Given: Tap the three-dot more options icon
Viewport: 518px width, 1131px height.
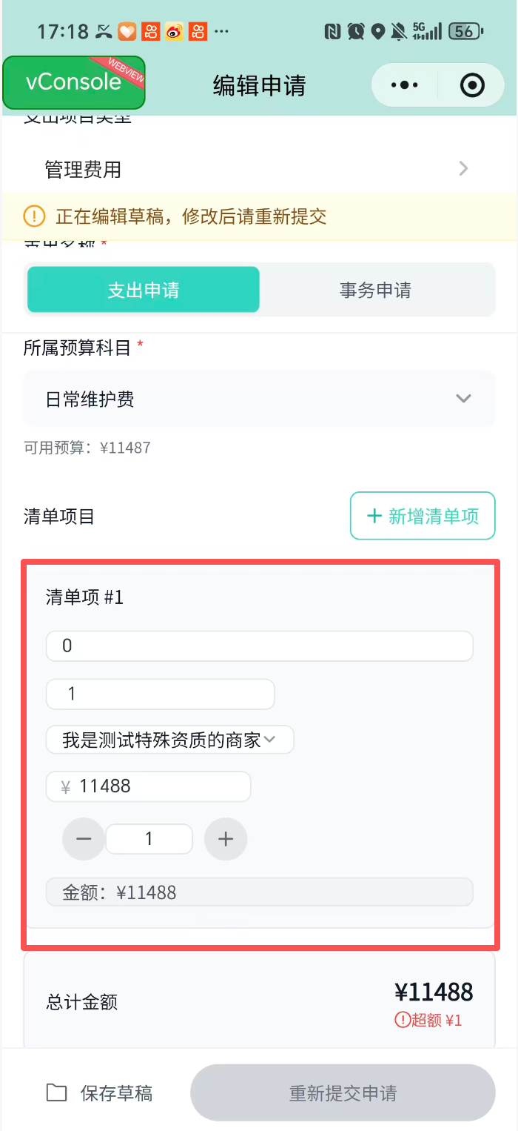Looking at the screenshot, I should click(x=404, y=84).
